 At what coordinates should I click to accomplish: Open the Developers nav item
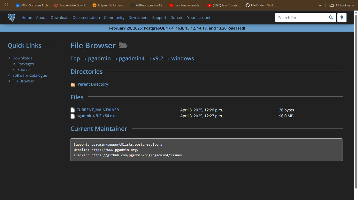[x=138, y=18]
